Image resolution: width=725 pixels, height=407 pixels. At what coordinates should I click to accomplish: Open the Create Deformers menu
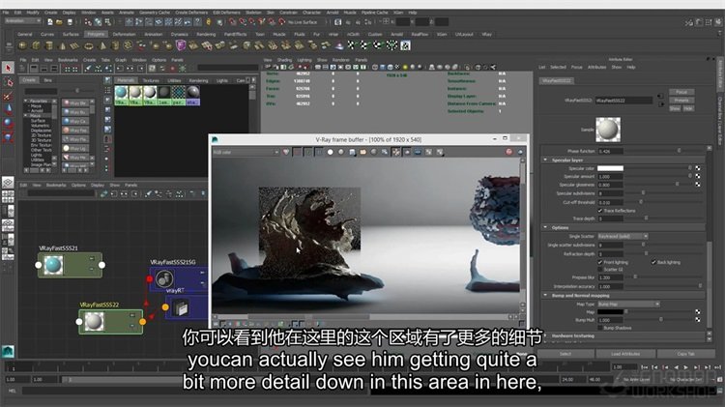coord(191,13)
